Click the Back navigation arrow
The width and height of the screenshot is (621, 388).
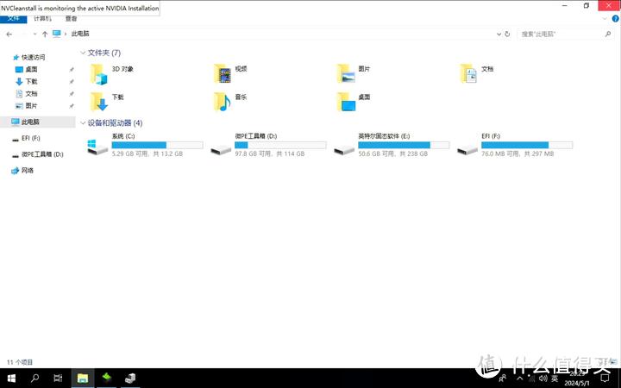[x=9, y=34]
